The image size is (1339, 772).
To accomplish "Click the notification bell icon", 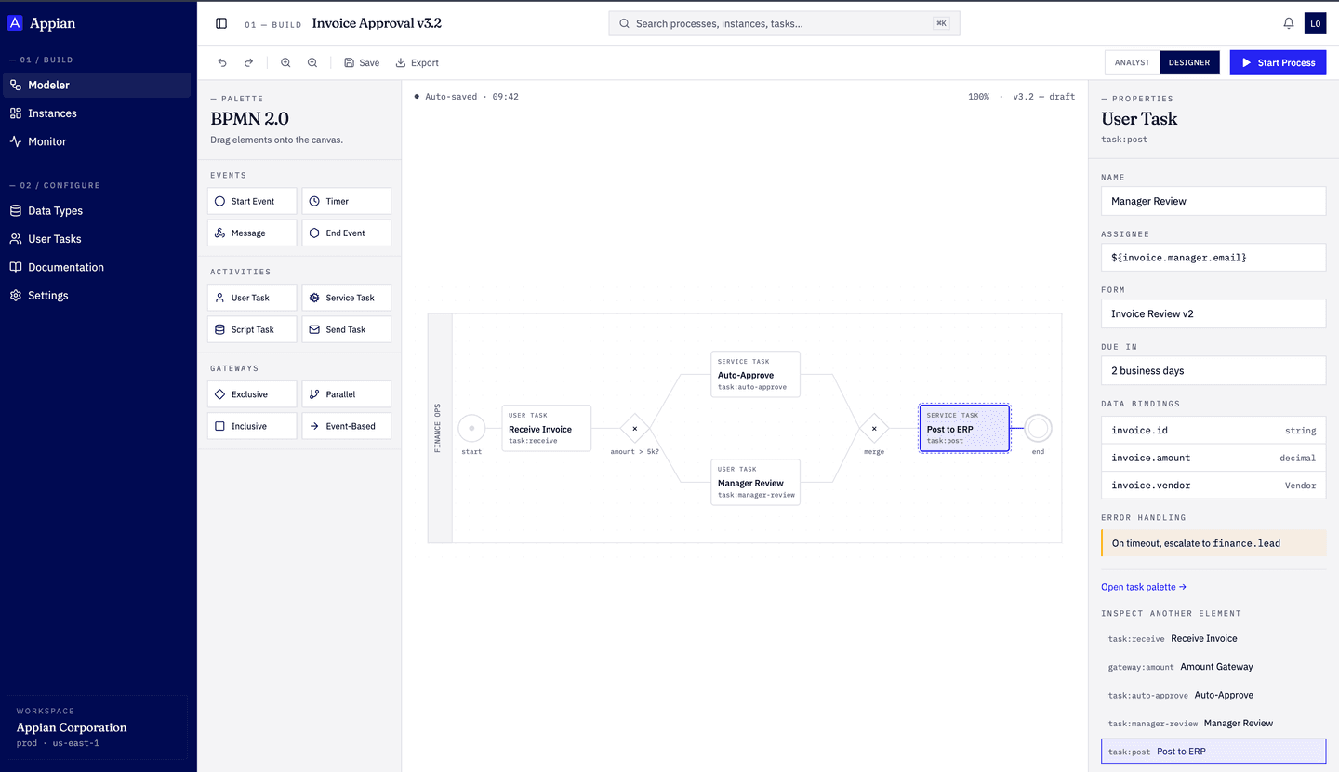I will 1288,22.
